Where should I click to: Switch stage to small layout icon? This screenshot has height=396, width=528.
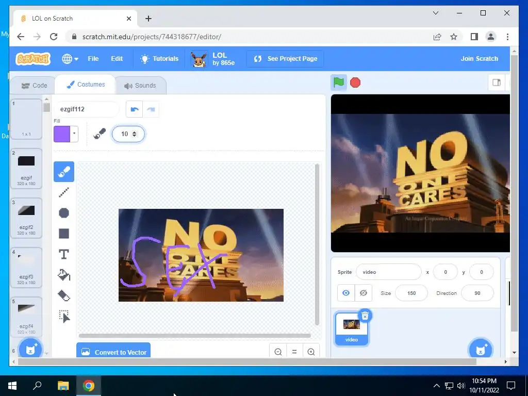pos(497,82)
